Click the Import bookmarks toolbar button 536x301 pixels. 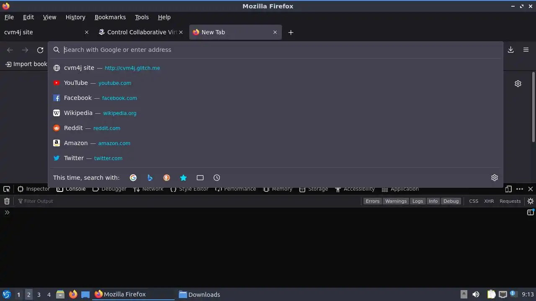point(26,64)
